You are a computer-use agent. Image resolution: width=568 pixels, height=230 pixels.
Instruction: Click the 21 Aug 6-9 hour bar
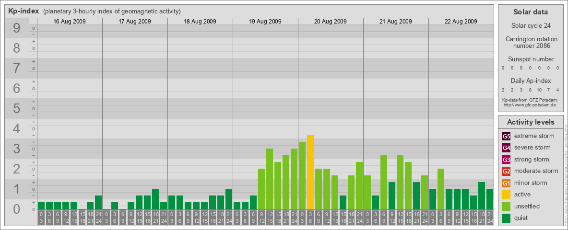(384, 182)
